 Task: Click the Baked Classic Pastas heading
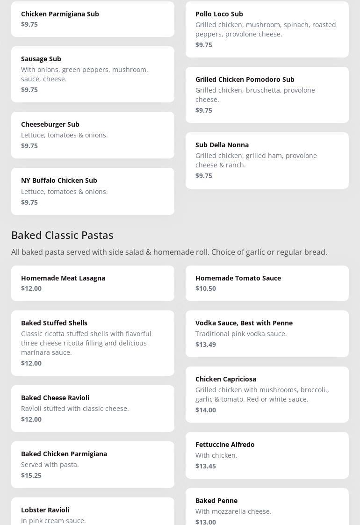click(62, 235)
